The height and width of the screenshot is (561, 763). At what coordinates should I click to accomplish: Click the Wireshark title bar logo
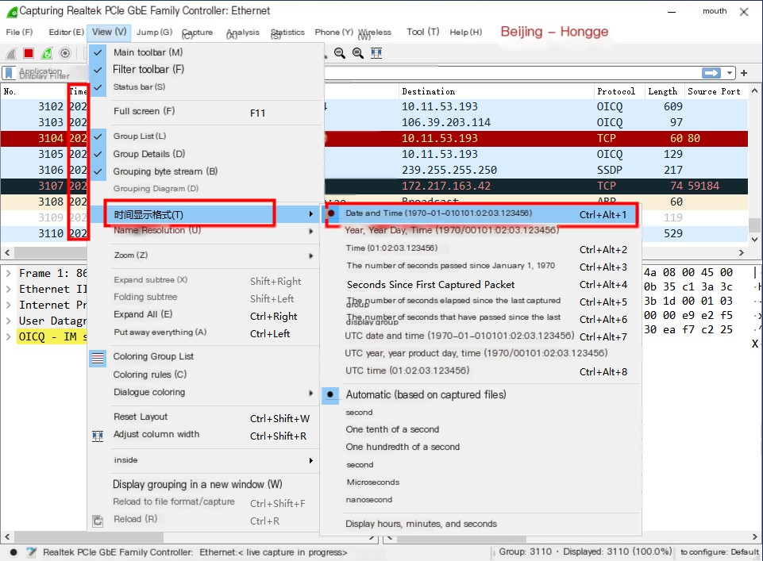click(x=12, y=11)
